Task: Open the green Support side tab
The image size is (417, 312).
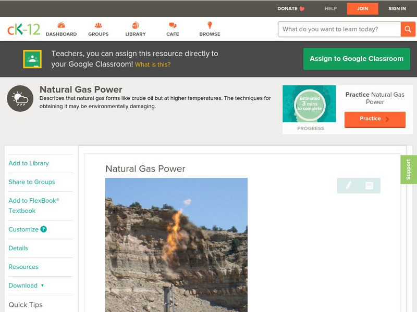Action: (x=409, y=170)
